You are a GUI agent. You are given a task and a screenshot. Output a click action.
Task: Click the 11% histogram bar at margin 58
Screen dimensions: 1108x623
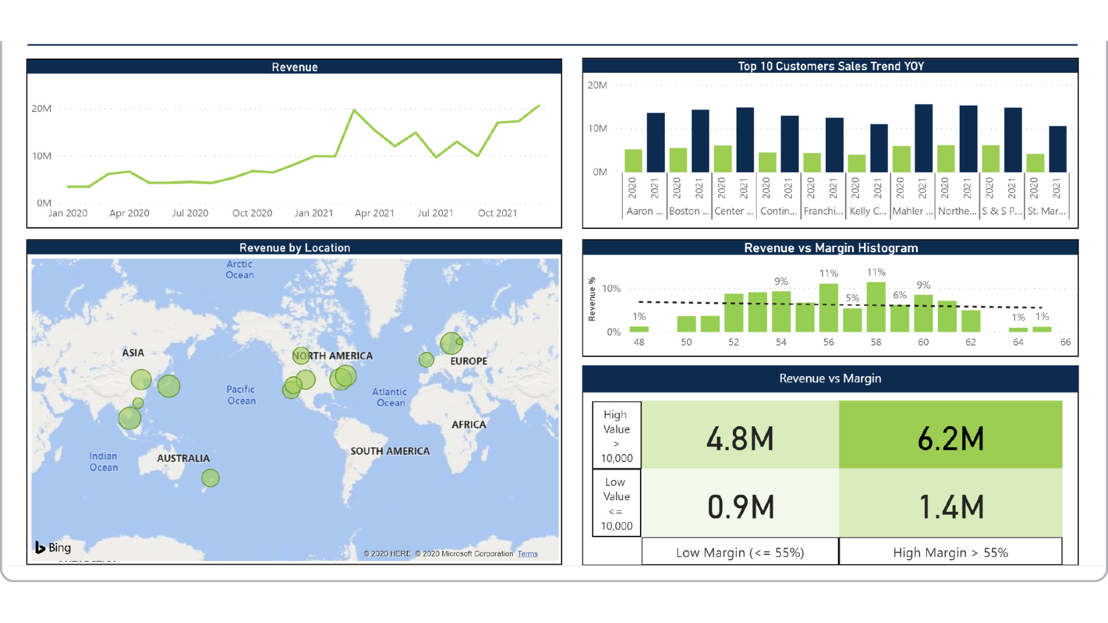(x=876, y=307)
